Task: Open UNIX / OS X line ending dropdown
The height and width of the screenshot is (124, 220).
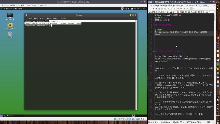Action: point(179,122)
